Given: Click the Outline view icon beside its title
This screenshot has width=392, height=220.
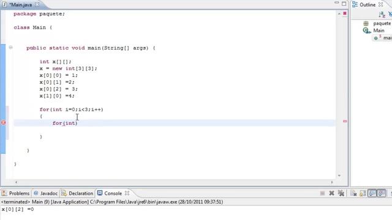Looking at the screenshot, I should [355, 4].
